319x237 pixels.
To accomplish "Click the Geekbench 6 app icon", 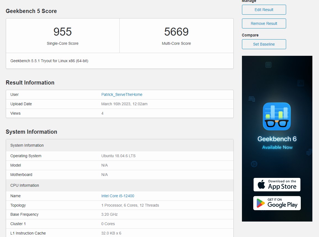I will (277, 116).
